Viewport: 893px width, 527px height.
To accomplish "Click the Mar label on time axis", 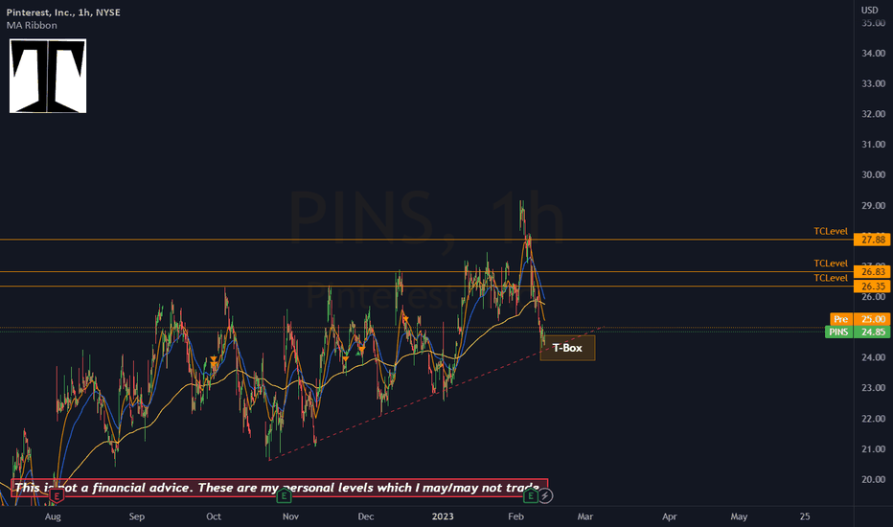I will point(584,516).
